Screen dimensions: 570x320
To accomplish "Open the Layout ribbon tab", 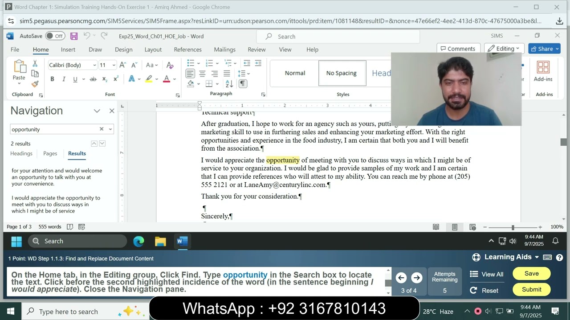I will pyautogui.click(x=153, y=49).
